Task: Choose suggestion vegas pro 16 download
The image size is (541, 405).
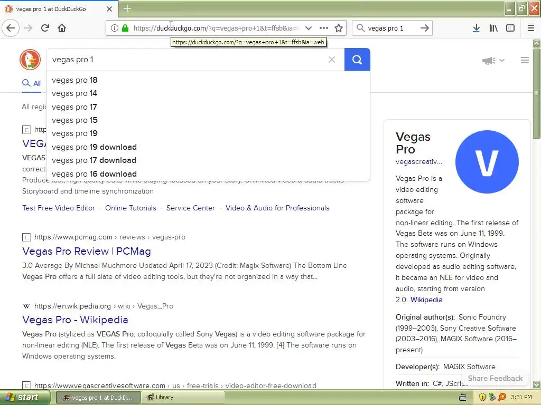Action: (x=208, y=174)
